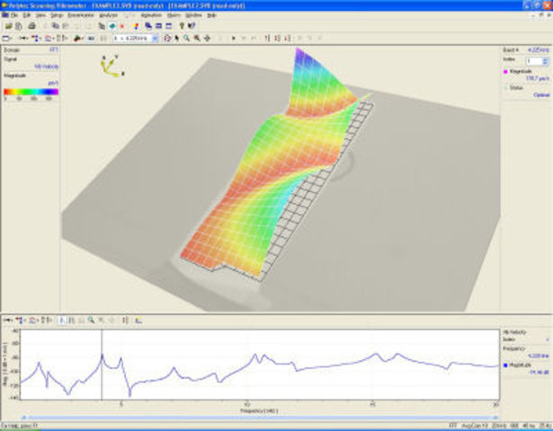The image size is (553, 431).
Task: Select the arrow pointer tool
Action: coord(176,39)
